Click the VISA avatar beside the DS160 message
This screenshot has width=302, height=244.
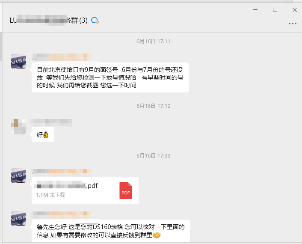click(18, 218)
